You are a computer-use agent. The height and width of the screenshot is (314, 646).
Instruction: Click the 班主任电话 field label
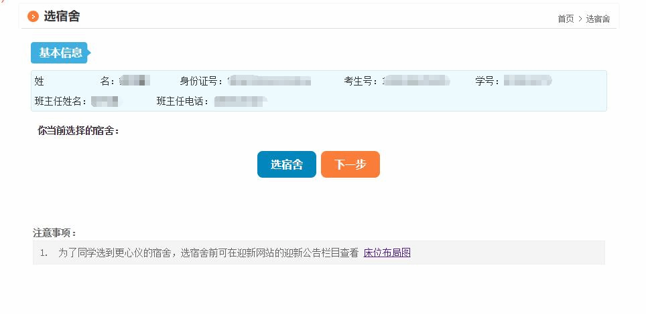click(182, 102)
